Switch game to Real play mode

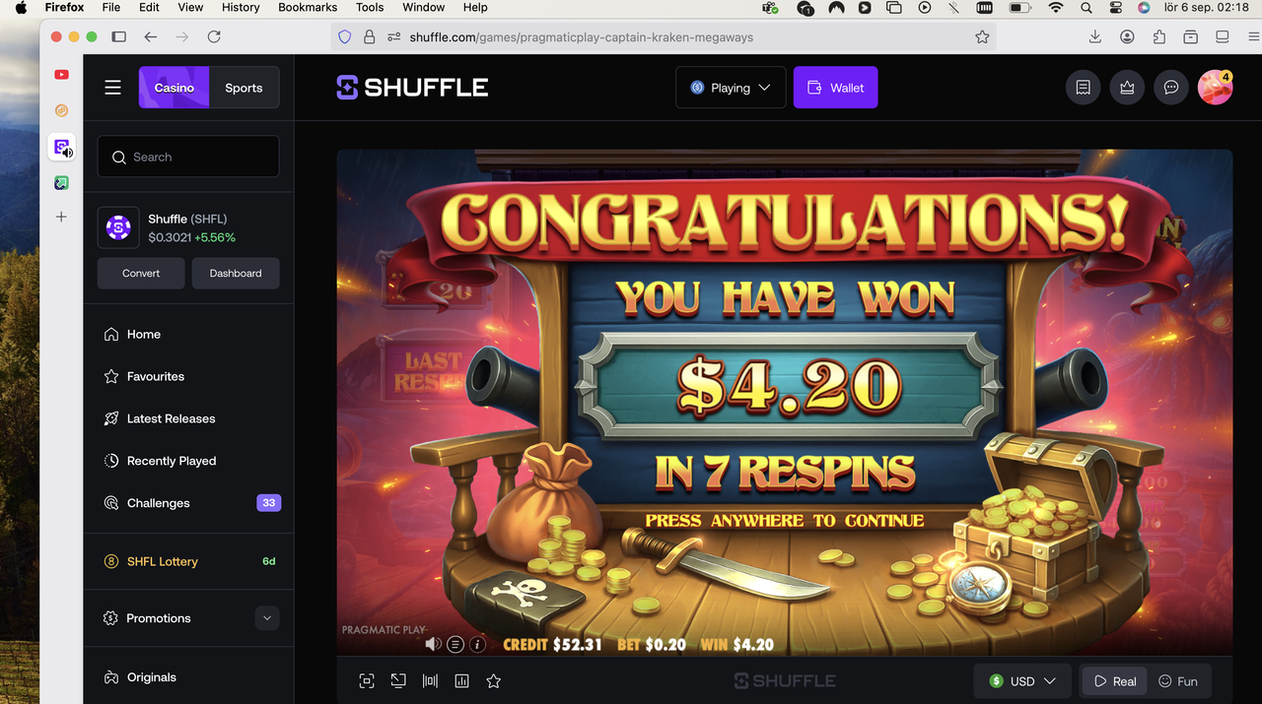[x=1115, y=680]
